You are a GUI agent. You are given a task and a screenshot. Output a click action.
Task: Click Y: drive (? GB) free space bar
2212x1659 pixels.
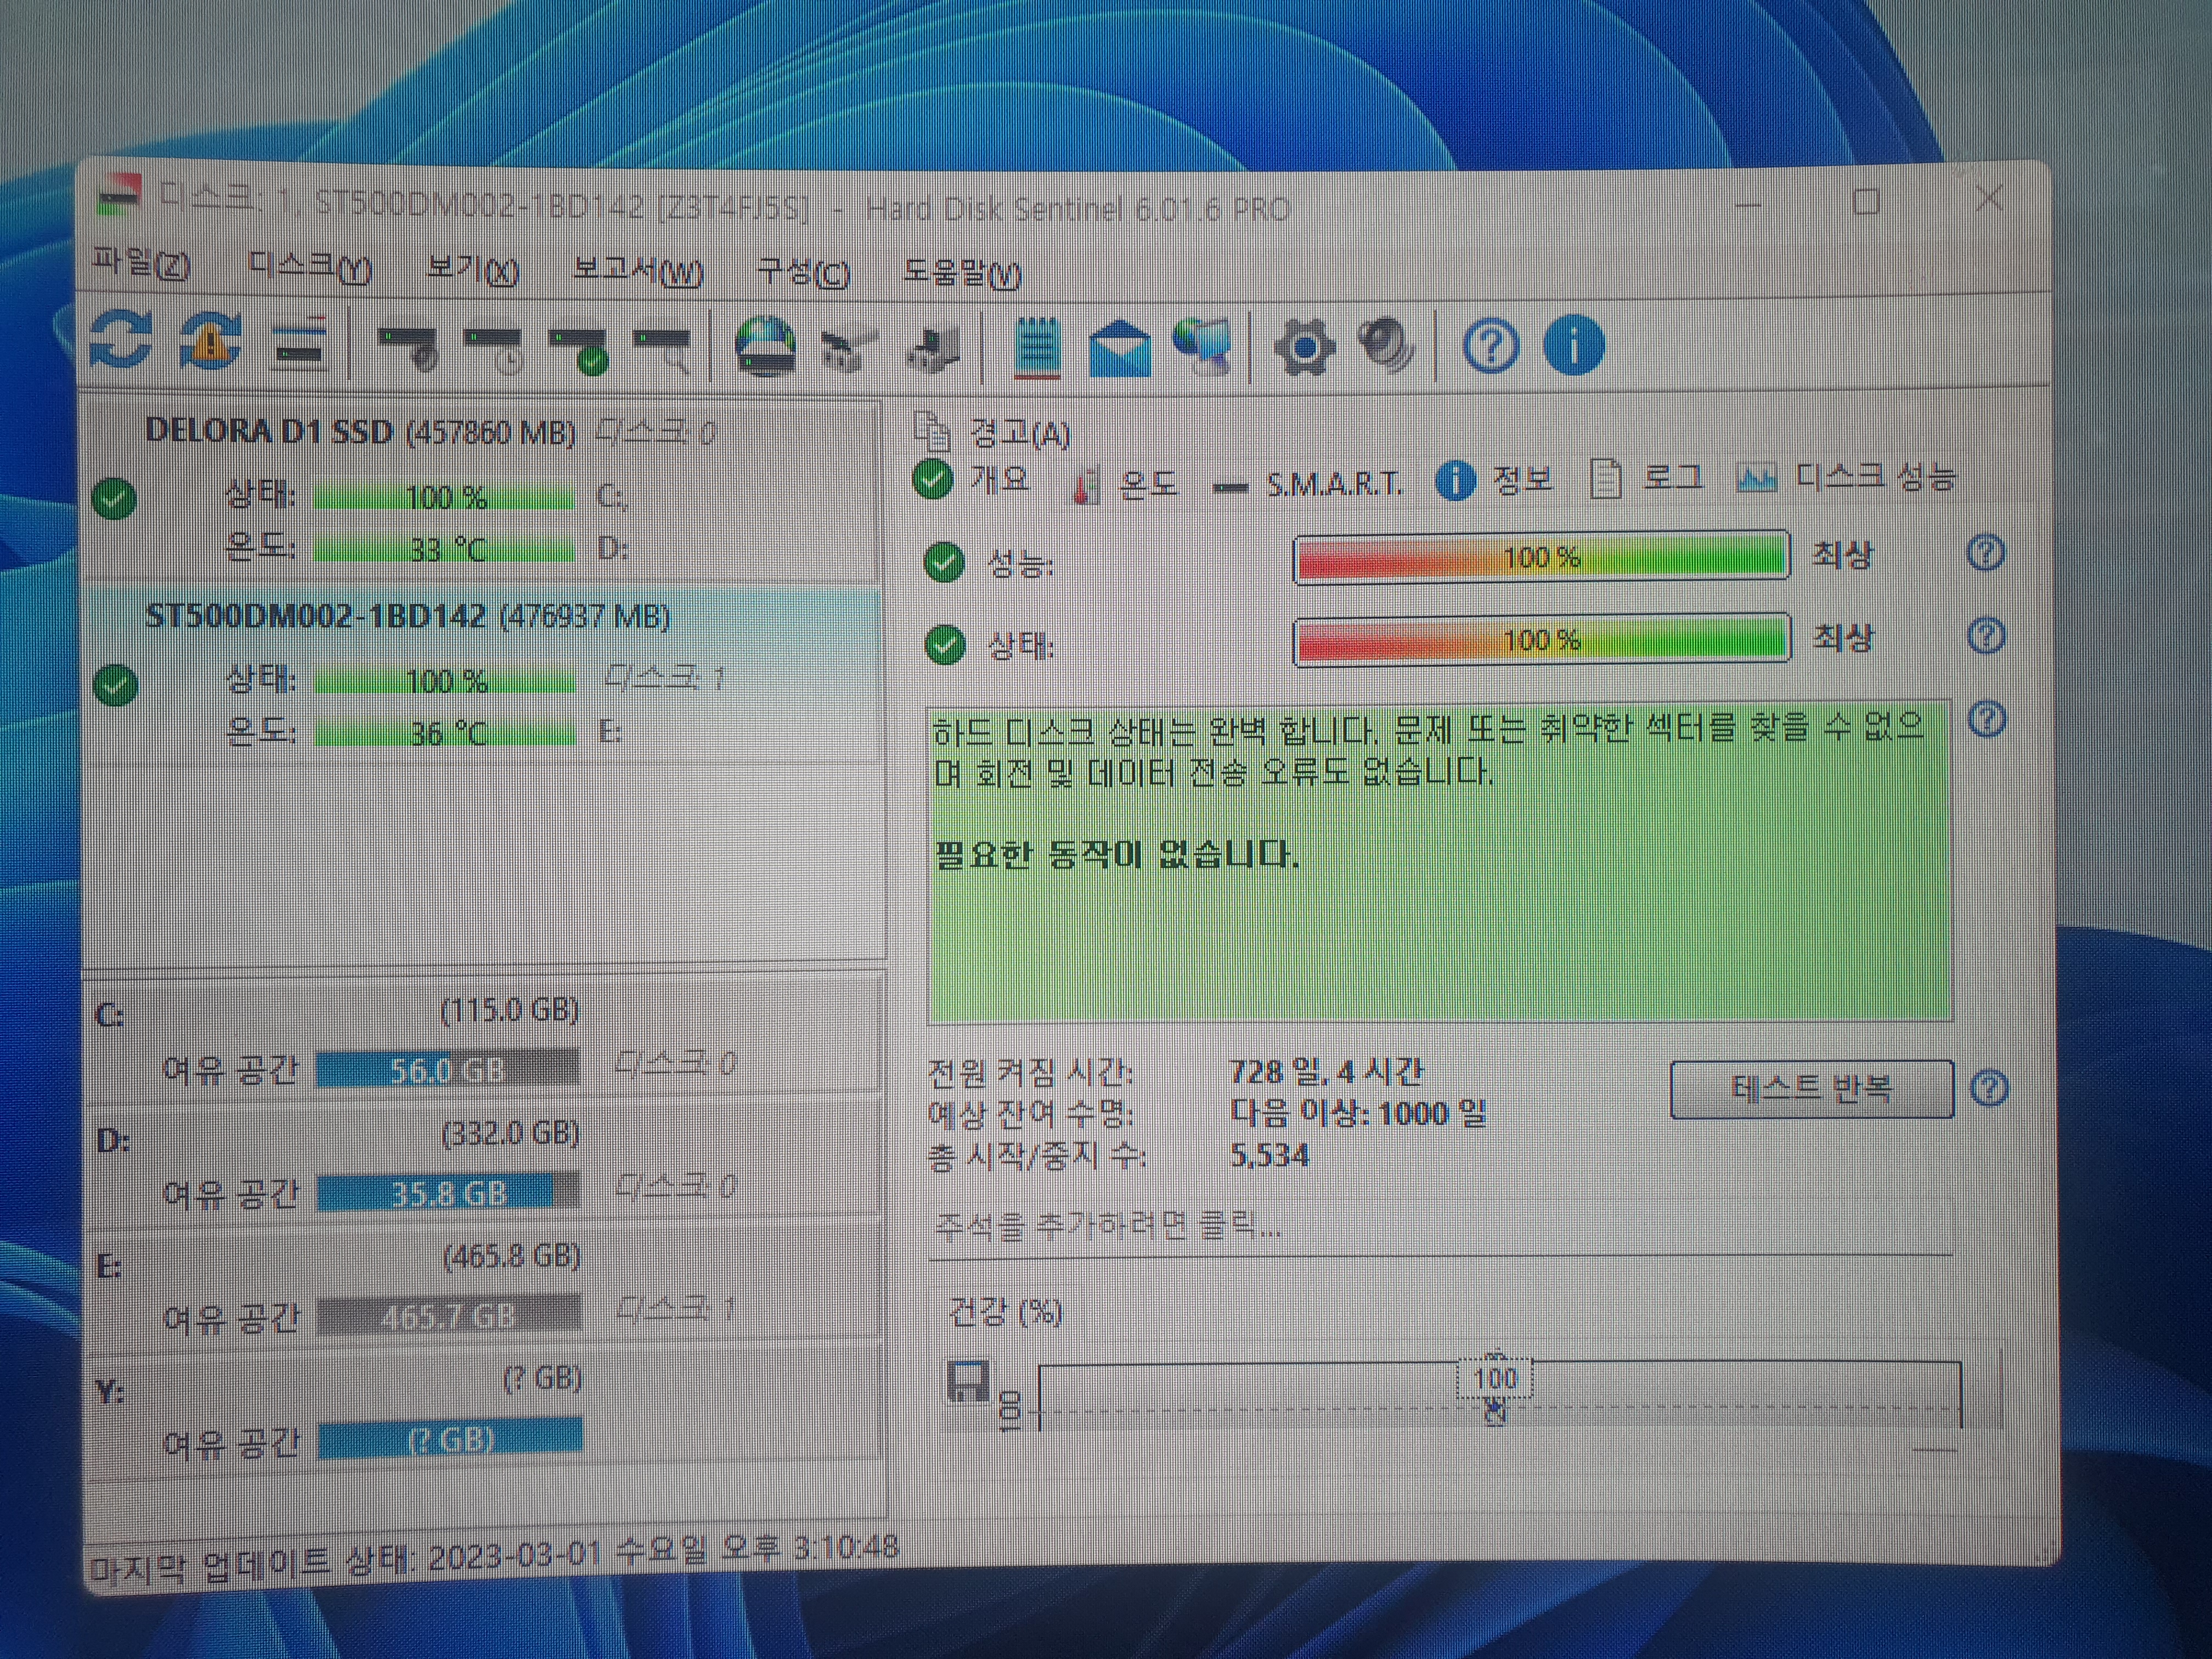click(x=450, y=1440)
